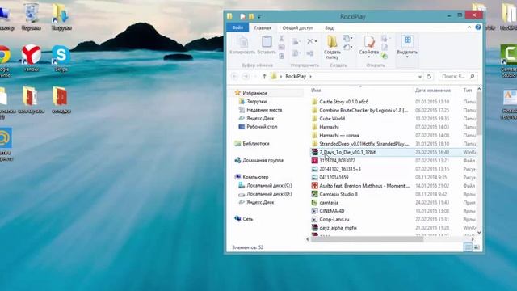Open the Copy to dropdown

coord(296,53)
